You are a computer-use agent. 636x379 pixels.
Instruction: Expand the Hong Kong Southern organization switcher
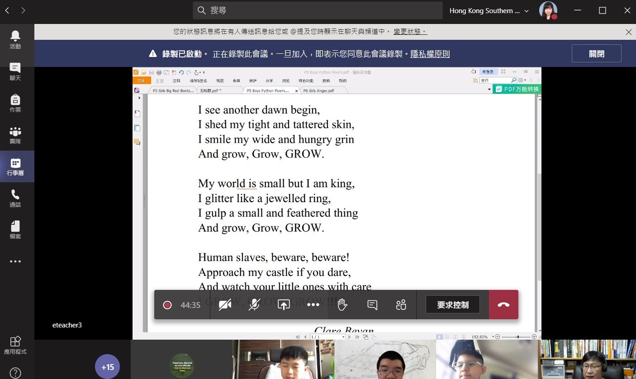tap(489, 11)
